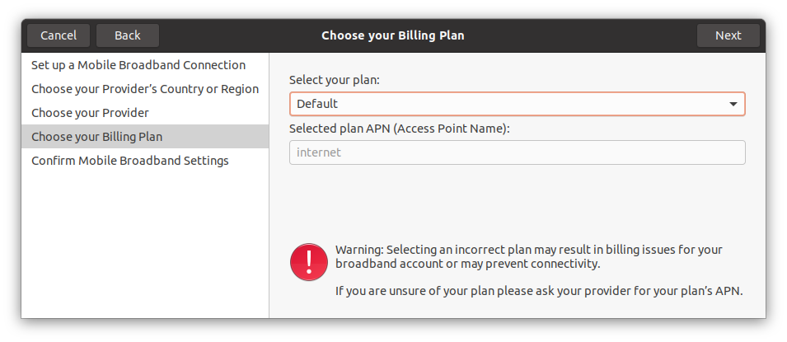The width and height of the screenshot is (787, 342).
Task: Select the highlighted "Choose your Billing Plan" sidebar step
Action: click(x=97, y=137)
